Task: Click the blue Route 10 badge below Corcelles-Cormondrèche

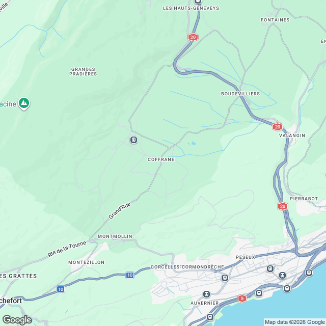Action: (x=130, y=275)
